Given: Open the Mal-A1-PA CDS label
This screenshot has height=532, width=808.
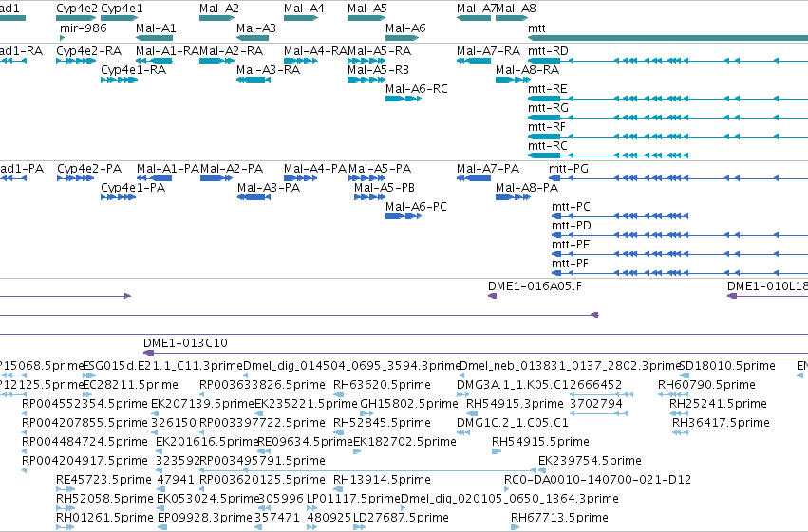Looking at the screenshot, I should point(168,169).
